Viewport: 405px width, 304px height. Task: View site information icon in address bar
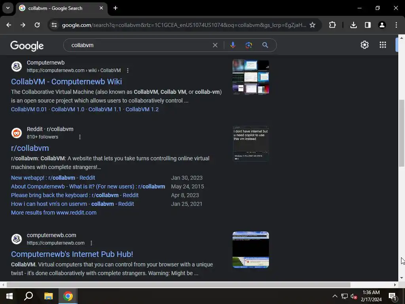[54, 25]
